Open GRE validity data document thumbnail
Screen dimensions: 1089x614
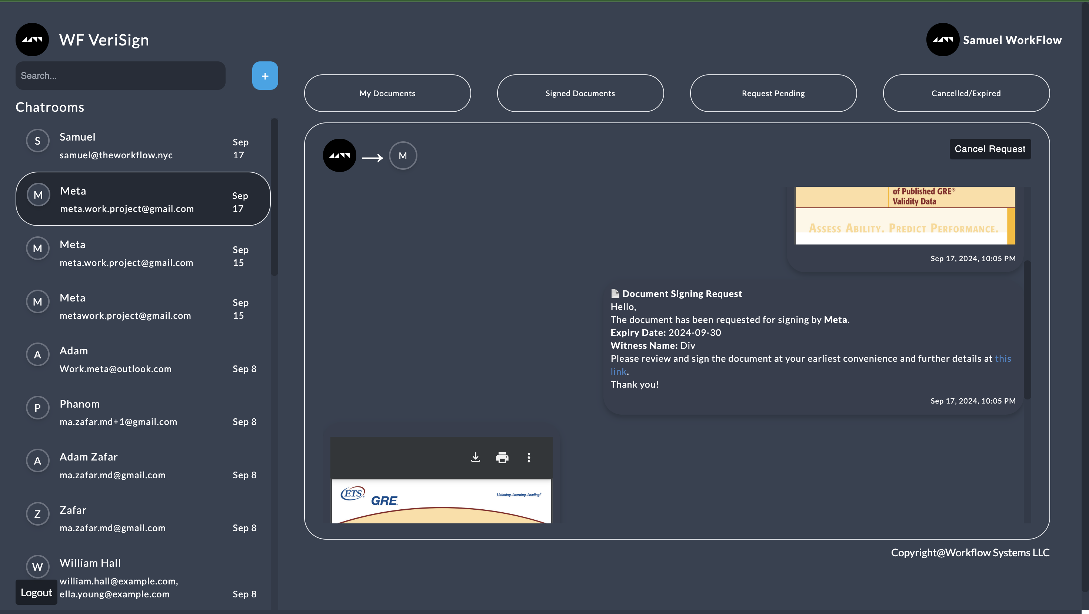coord(905,215)
